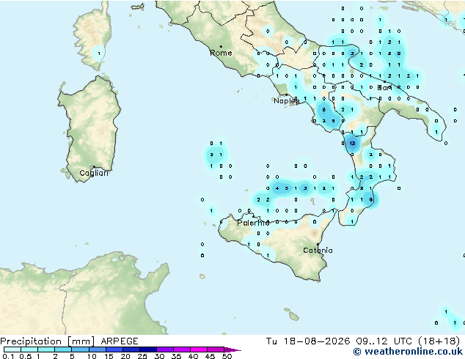Screen dimensions: 465x359
Task: Pick the 25 to 30 legend swatch
Action: coord(147,349)
